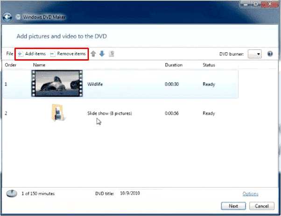
Task: Open the disc burning settings icon next to arrows
Action: (x=112, y=54)
